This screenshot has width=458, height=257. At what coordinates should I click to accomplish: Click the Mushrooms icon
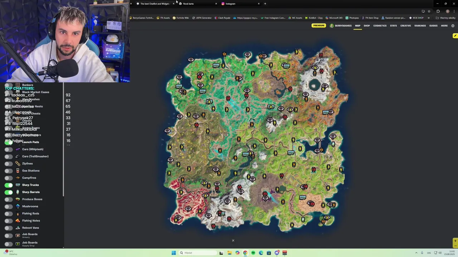(x=18, y=206)
